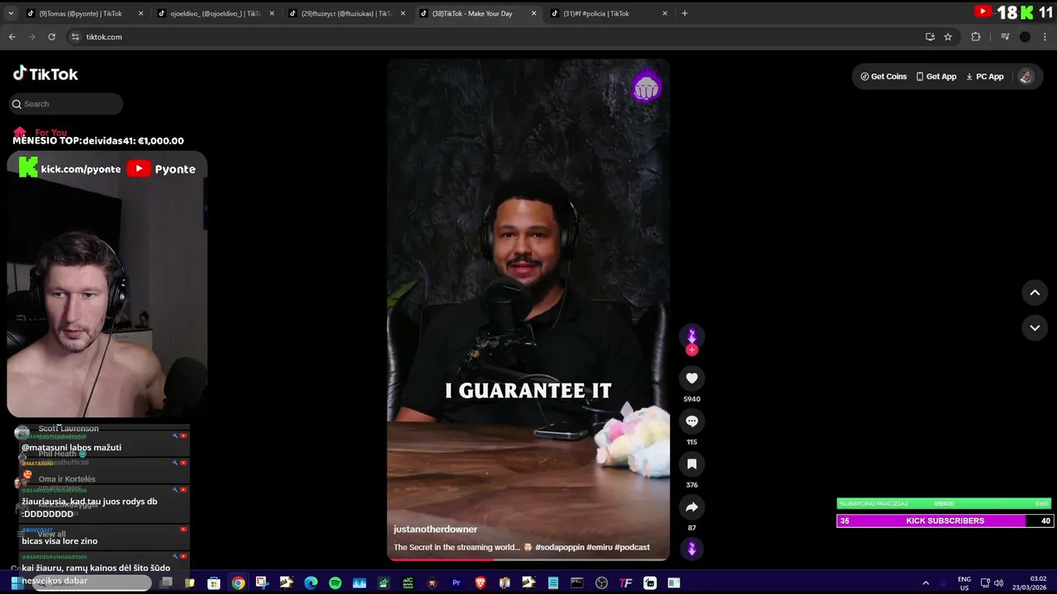This screenshot has height=594, width=1057.
Task: Click the bookmark count 376
Action: [692, 485]
